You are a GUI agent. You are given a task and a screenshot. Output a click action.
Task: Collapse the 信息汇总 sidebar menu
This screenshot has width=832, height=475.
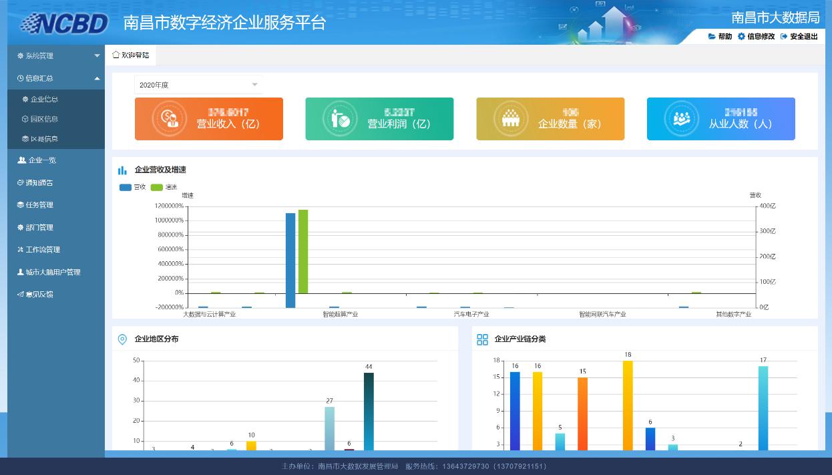(55, 78)
